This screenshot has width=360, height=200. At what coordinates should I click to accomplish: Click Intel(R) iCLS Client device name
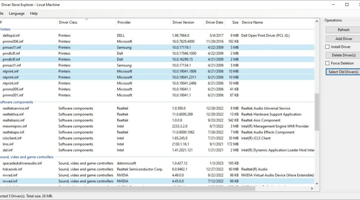(256, 138)
